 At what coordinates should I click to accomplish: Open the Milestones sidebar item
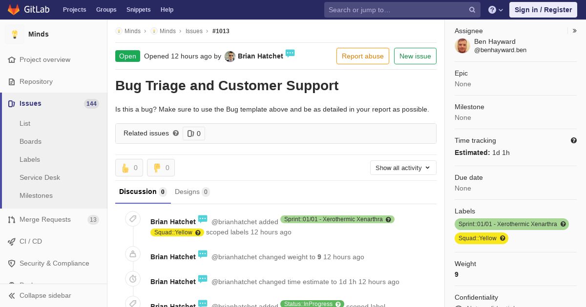(36, 195)
